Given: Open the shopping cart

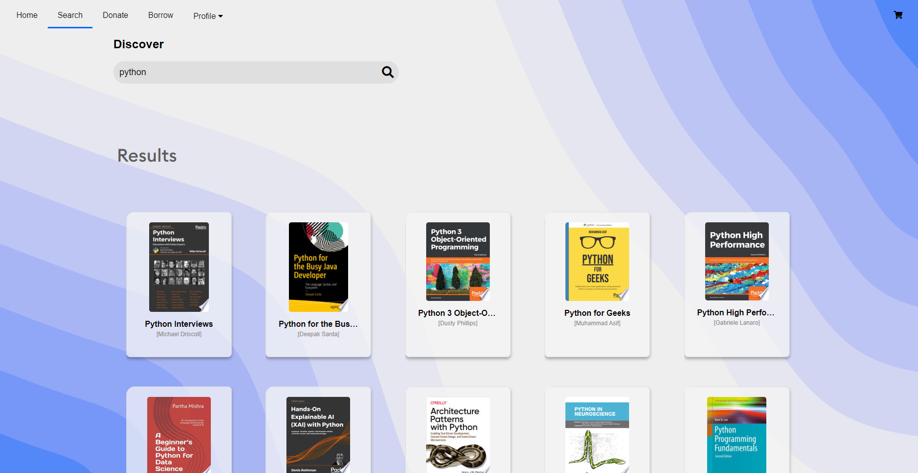Looking at the screenshot, I should tap(898, 15).
